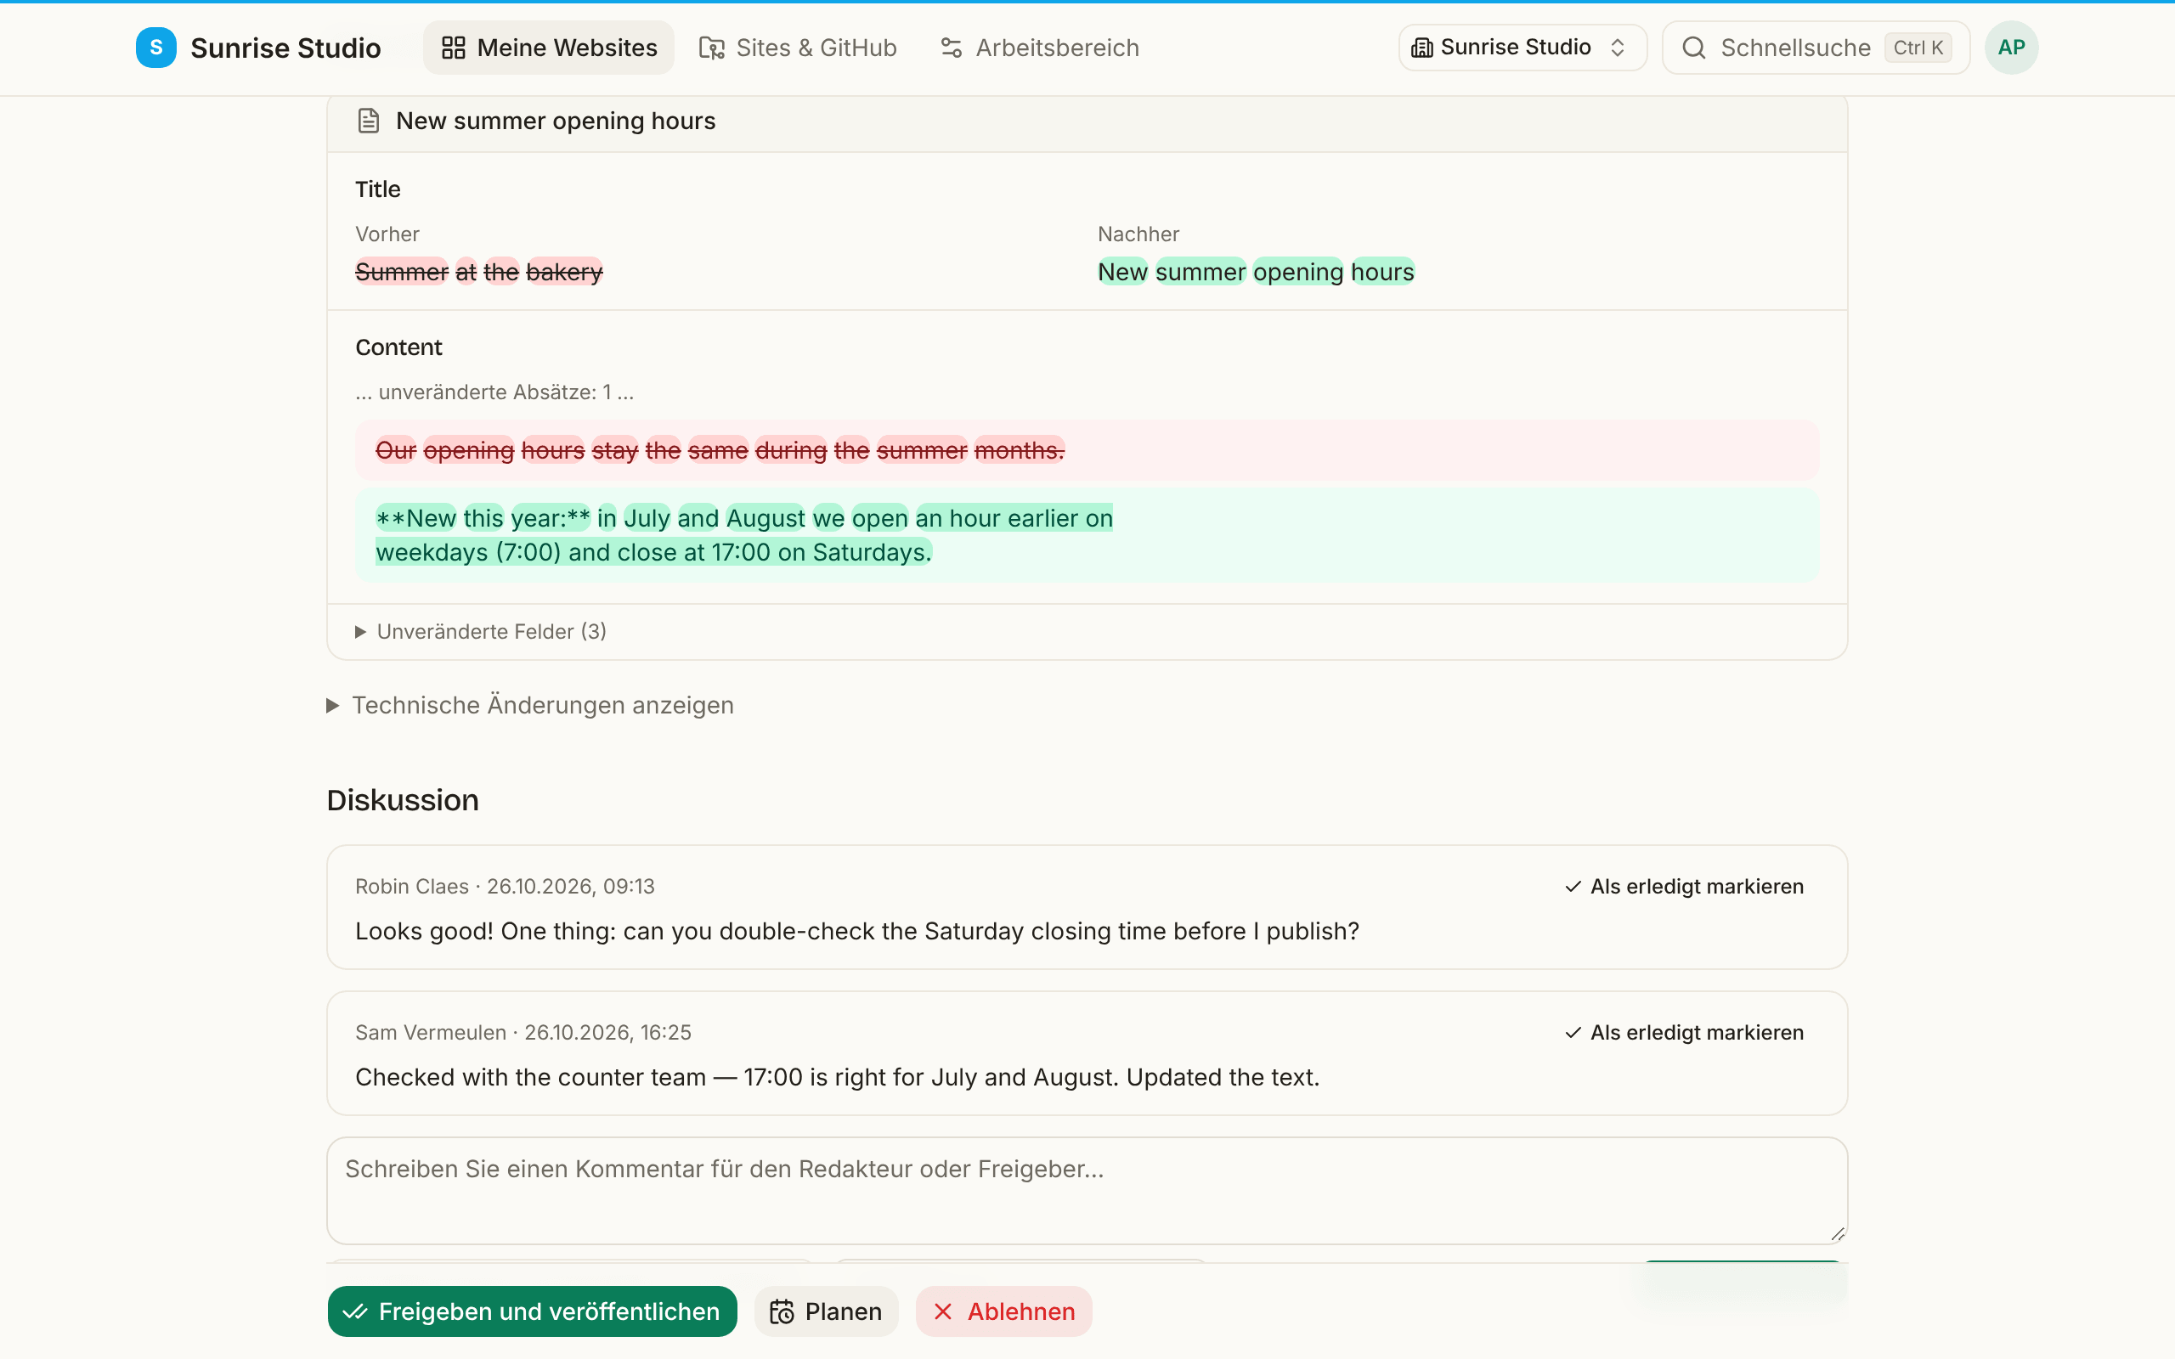
Task: Open Meine Websites tab
Action: 548,48
